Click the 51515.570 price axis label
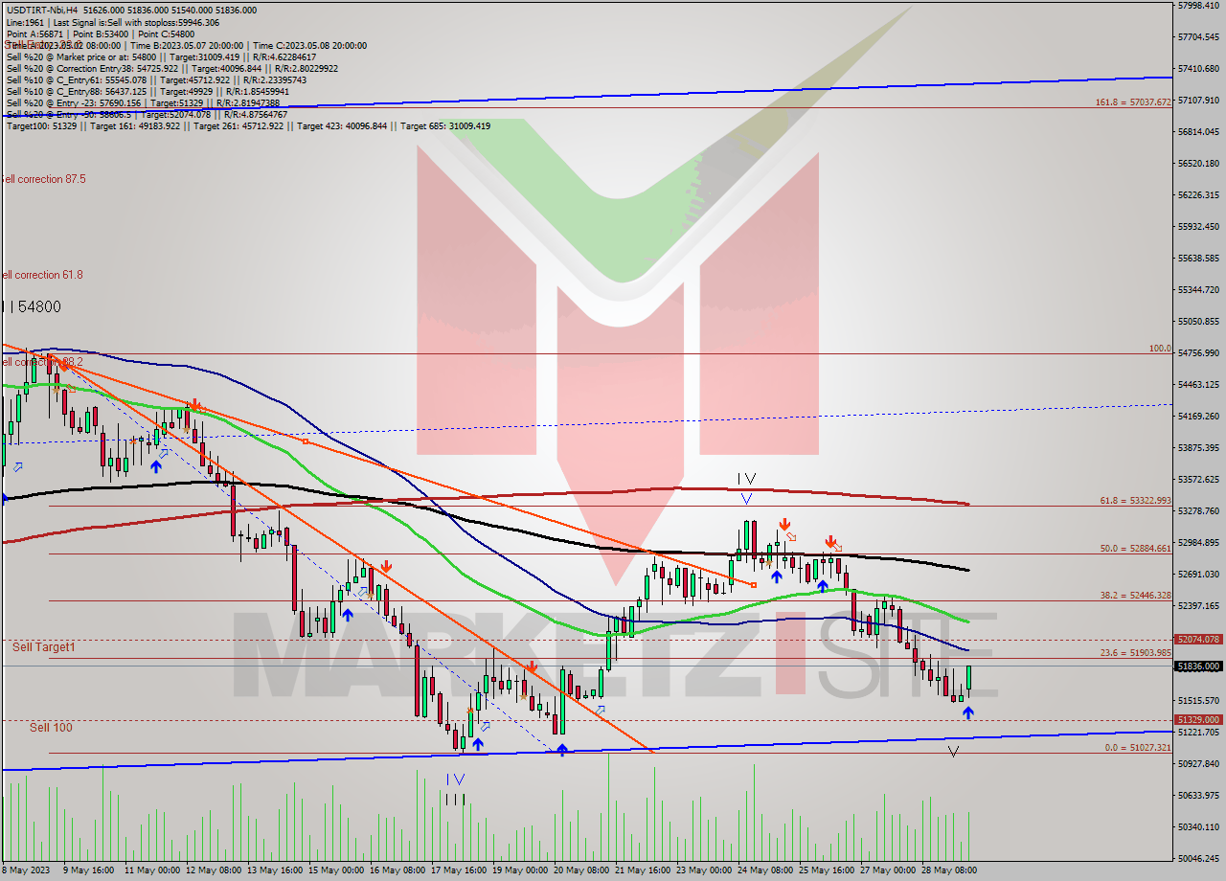This screenshot has width=1226, height=881. (1199, 700)
